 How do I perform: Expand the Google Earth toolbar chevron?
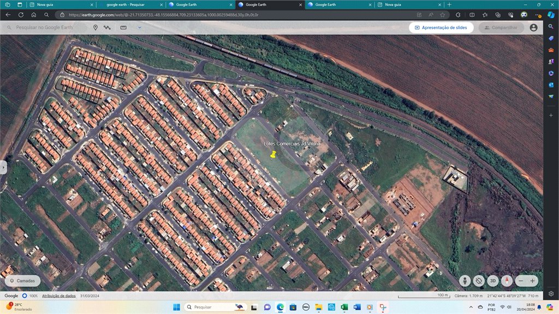tap(140, 27)
